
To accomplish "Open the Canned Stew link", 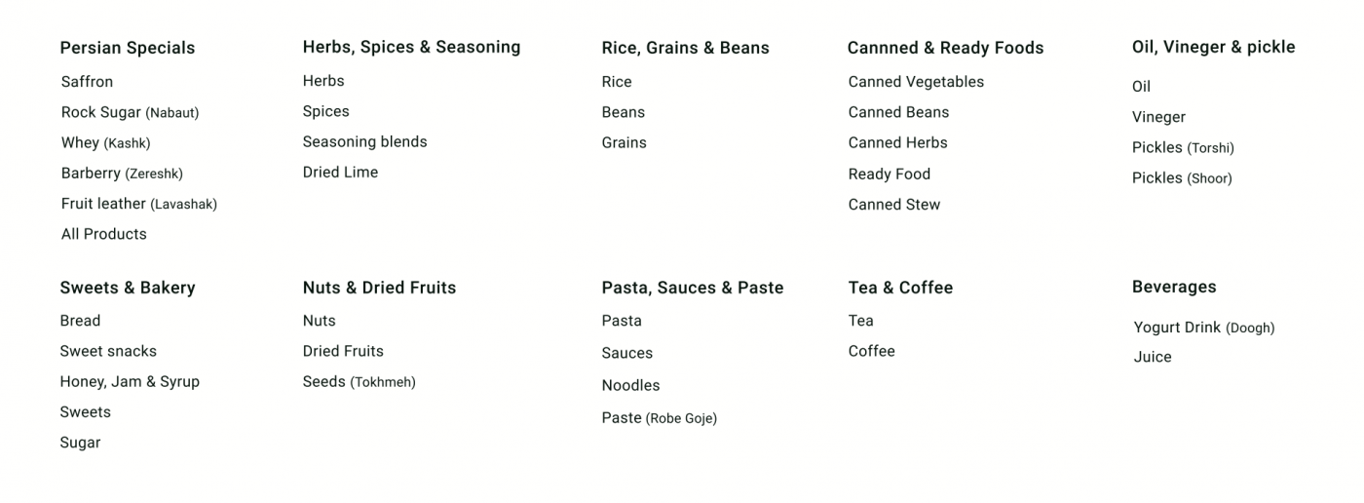I will tap(894, 204).
